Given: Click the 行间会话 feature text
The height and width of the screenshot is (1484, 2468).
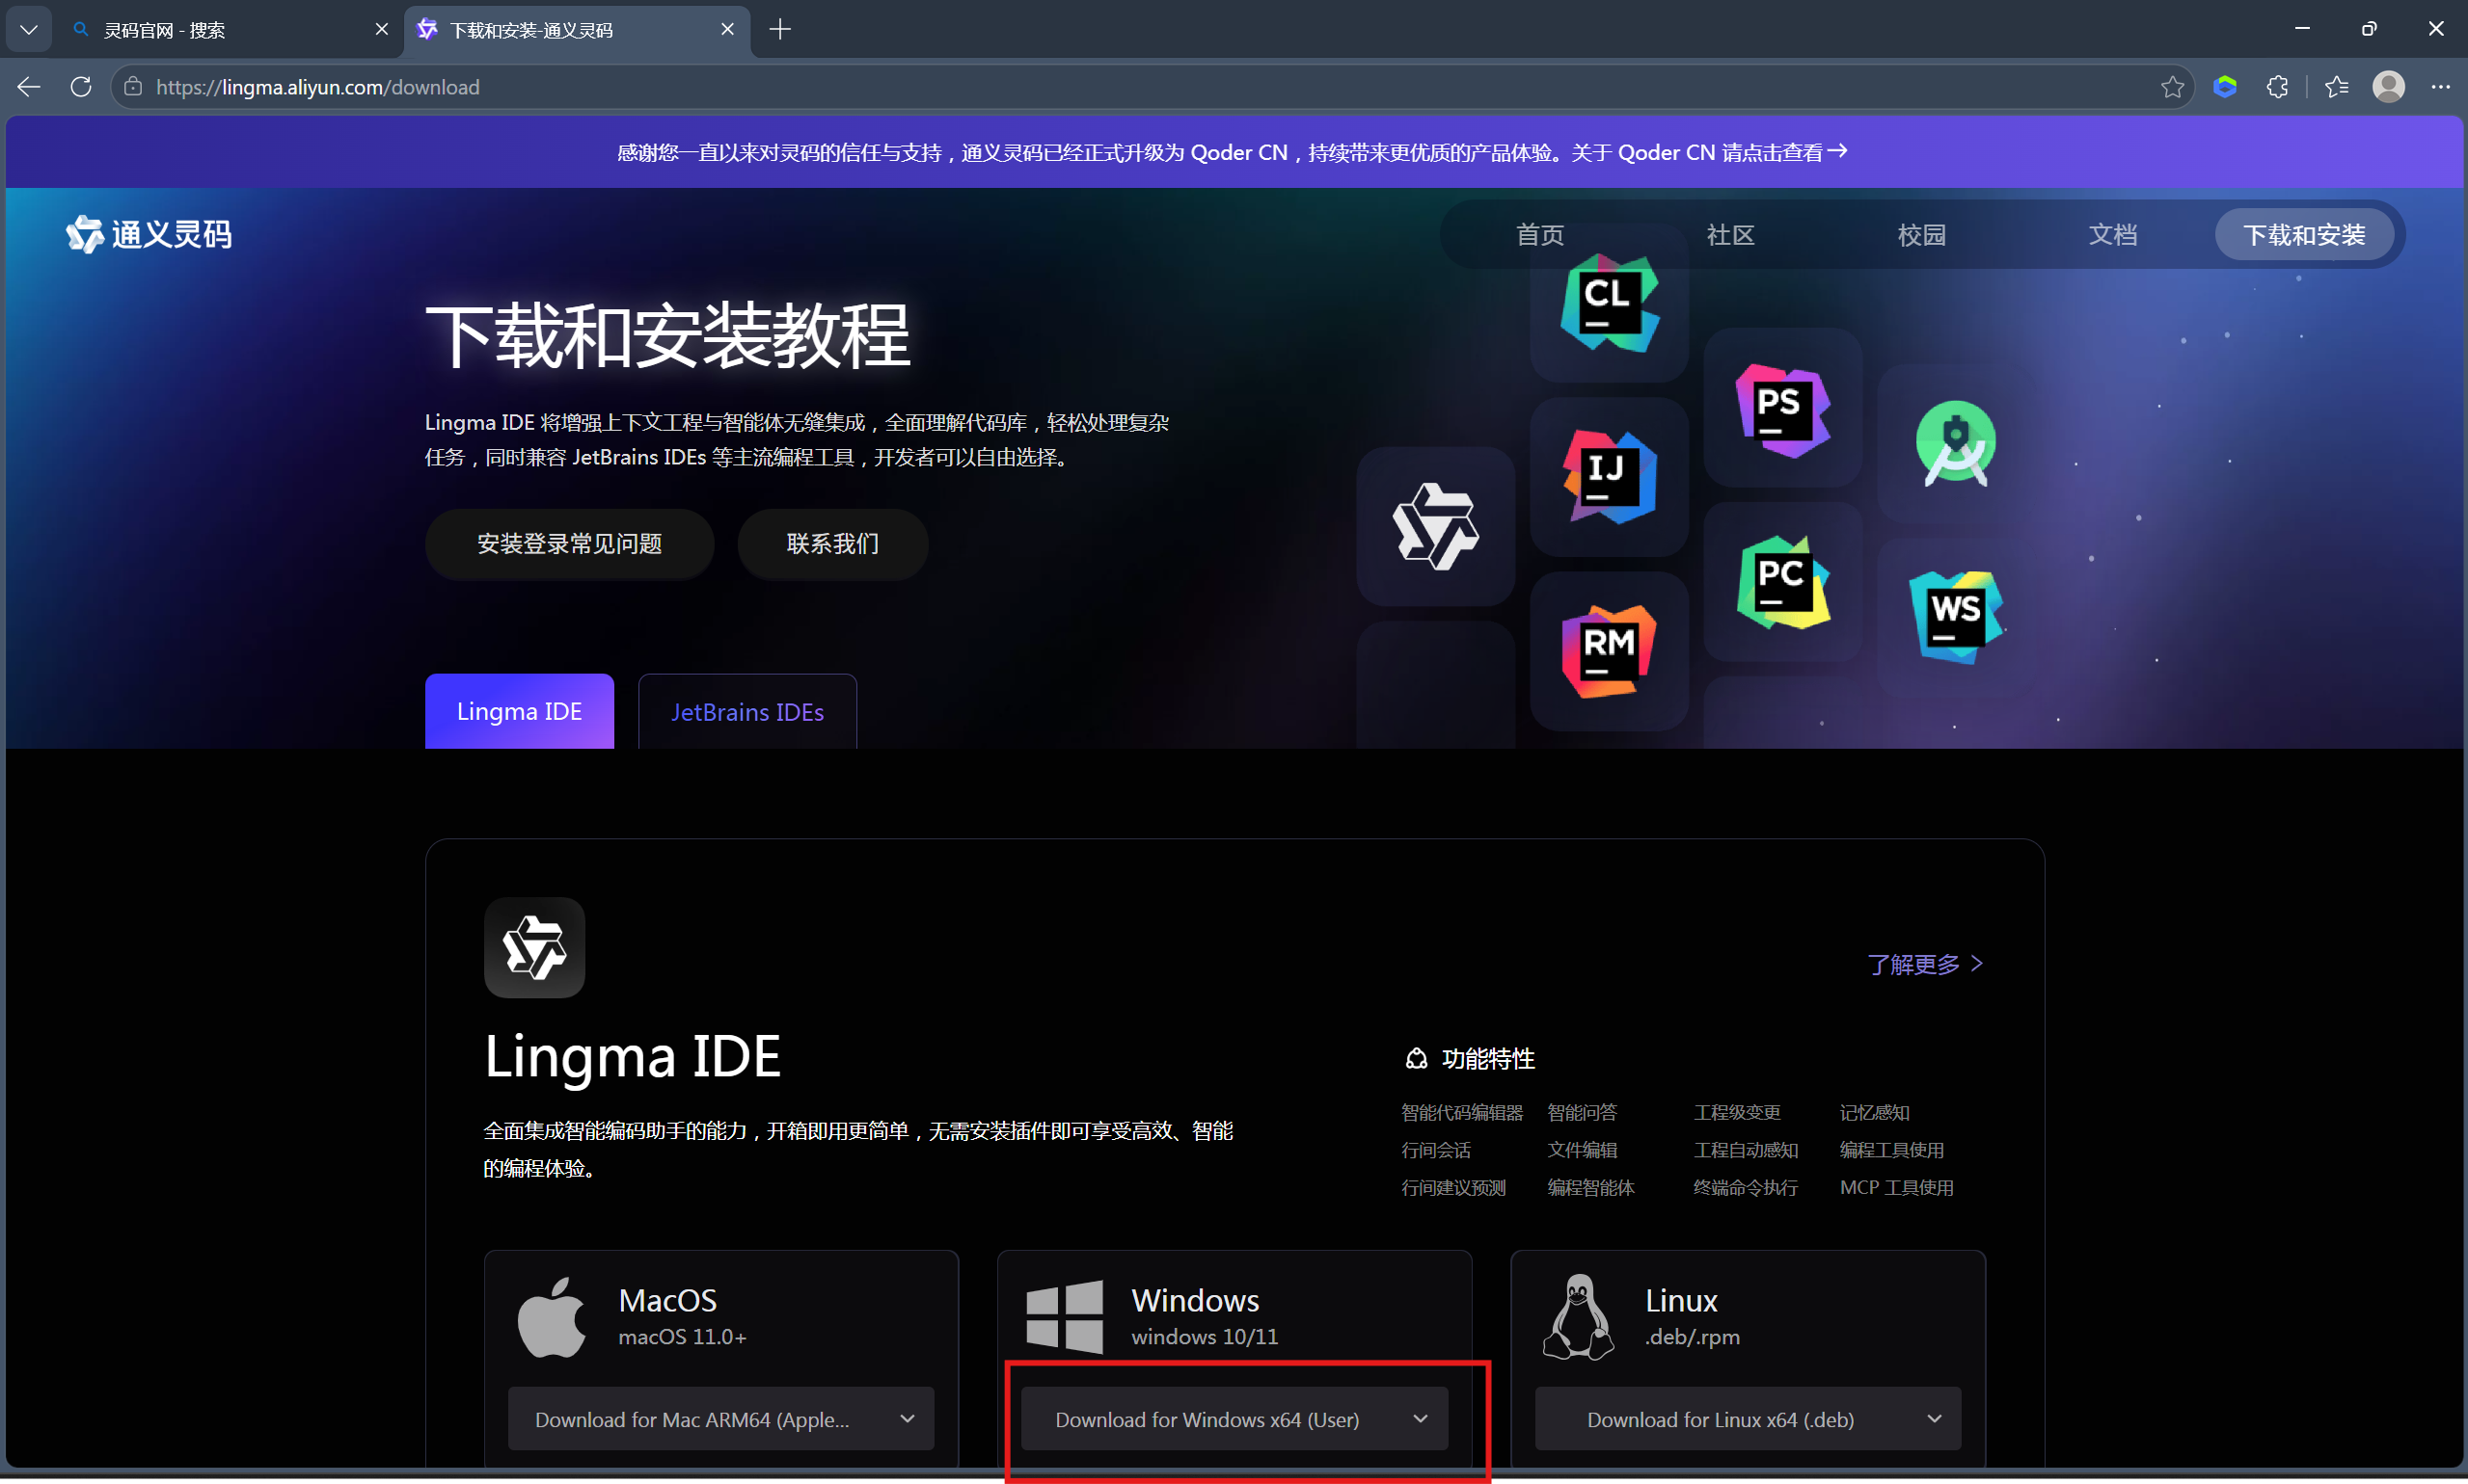Looking at the screenshot, I should point(1436,1150).
